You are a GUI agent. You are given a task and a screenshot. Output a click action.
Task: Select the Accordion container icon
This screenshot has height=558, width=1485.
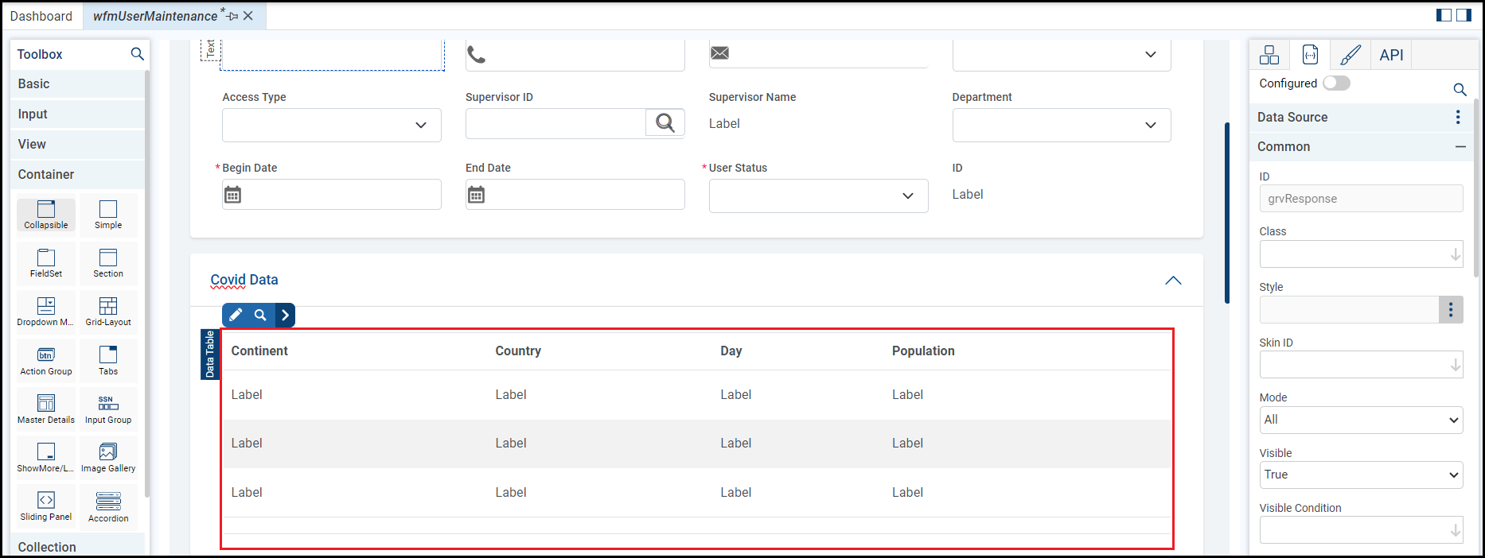pos(108,506)
